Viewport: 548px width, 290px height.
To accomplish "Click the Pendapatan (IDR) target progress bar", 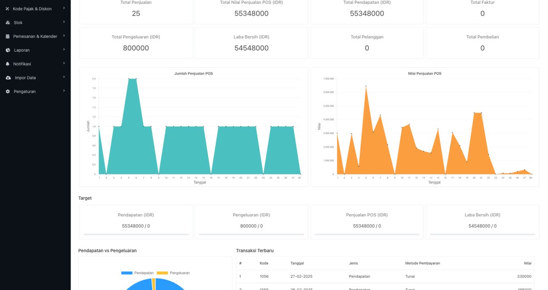I will pyautogui.click(x=136, y=234).
